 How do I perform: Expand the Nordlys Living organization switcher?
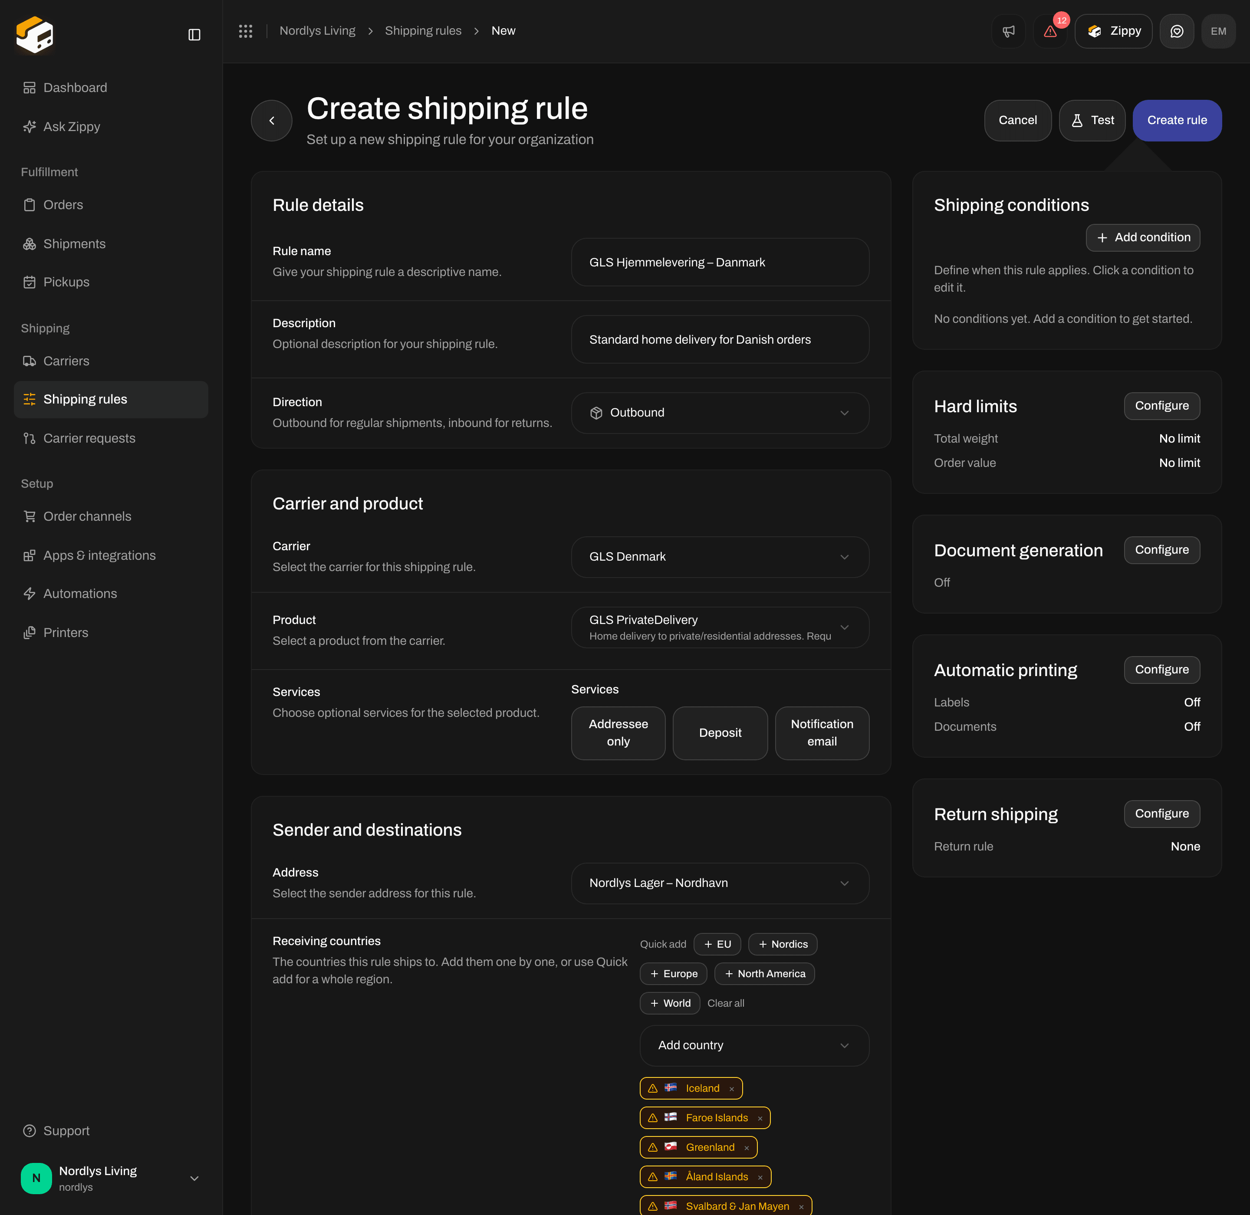(x=111, y=1178)
